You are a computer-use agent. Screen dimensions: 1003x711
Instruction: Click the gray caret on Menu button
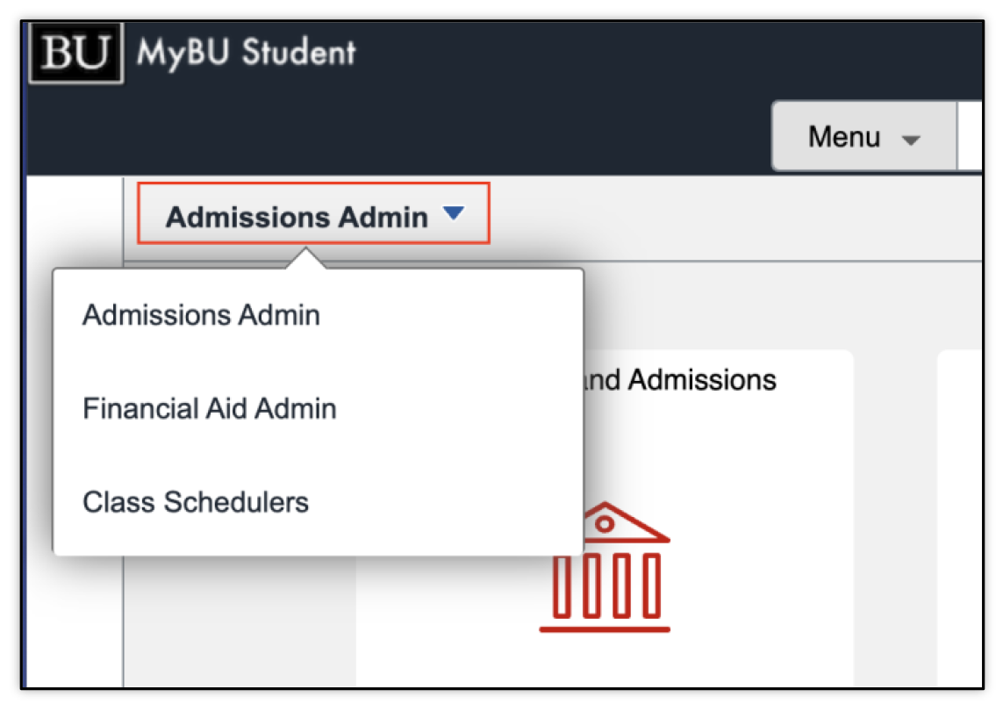click(x=911, y=140)
